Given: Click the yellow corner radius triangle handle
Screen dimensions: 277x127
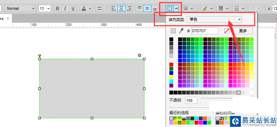Looking at the screenshot, I should tap(39, 56).
